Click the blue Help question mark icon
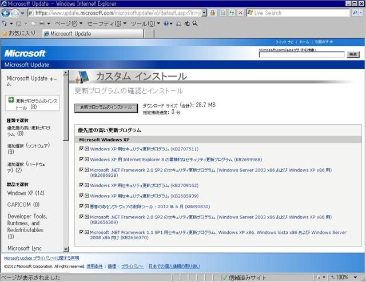Viewport: 366px width, 282px height. click(x=166, y=23)
